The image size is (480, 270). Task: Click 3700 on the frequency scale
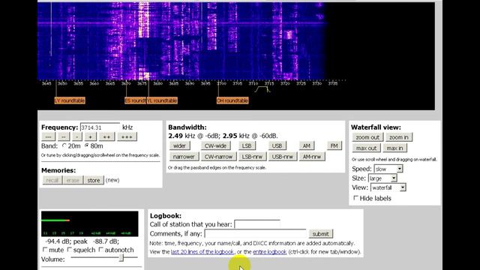pos(221,83)
